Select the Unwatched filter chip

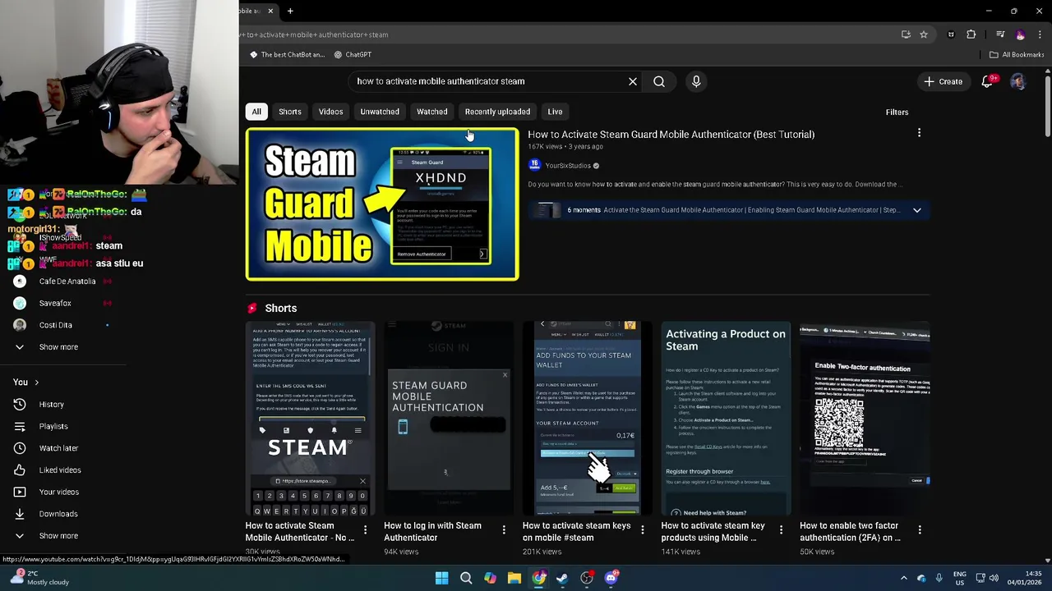pos(380,112)
